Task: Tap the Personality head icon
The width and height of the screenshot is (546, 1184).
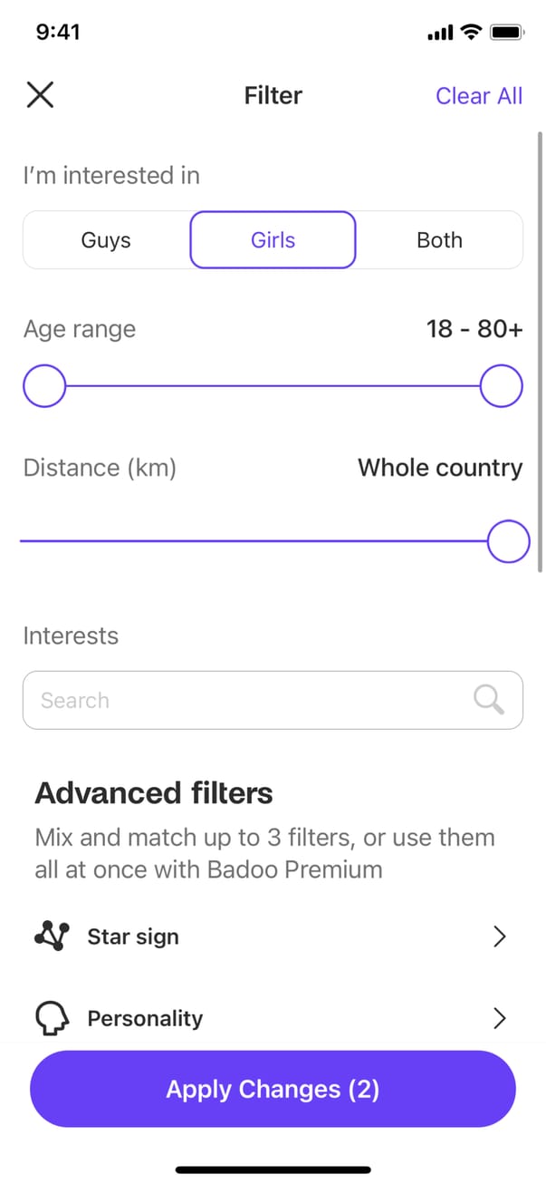Action: (x=51, y=1018)
